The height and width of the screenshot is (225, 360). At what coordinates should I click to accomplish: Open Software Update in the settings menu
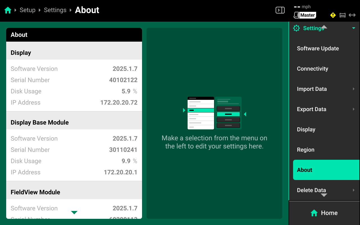point(318,48)
